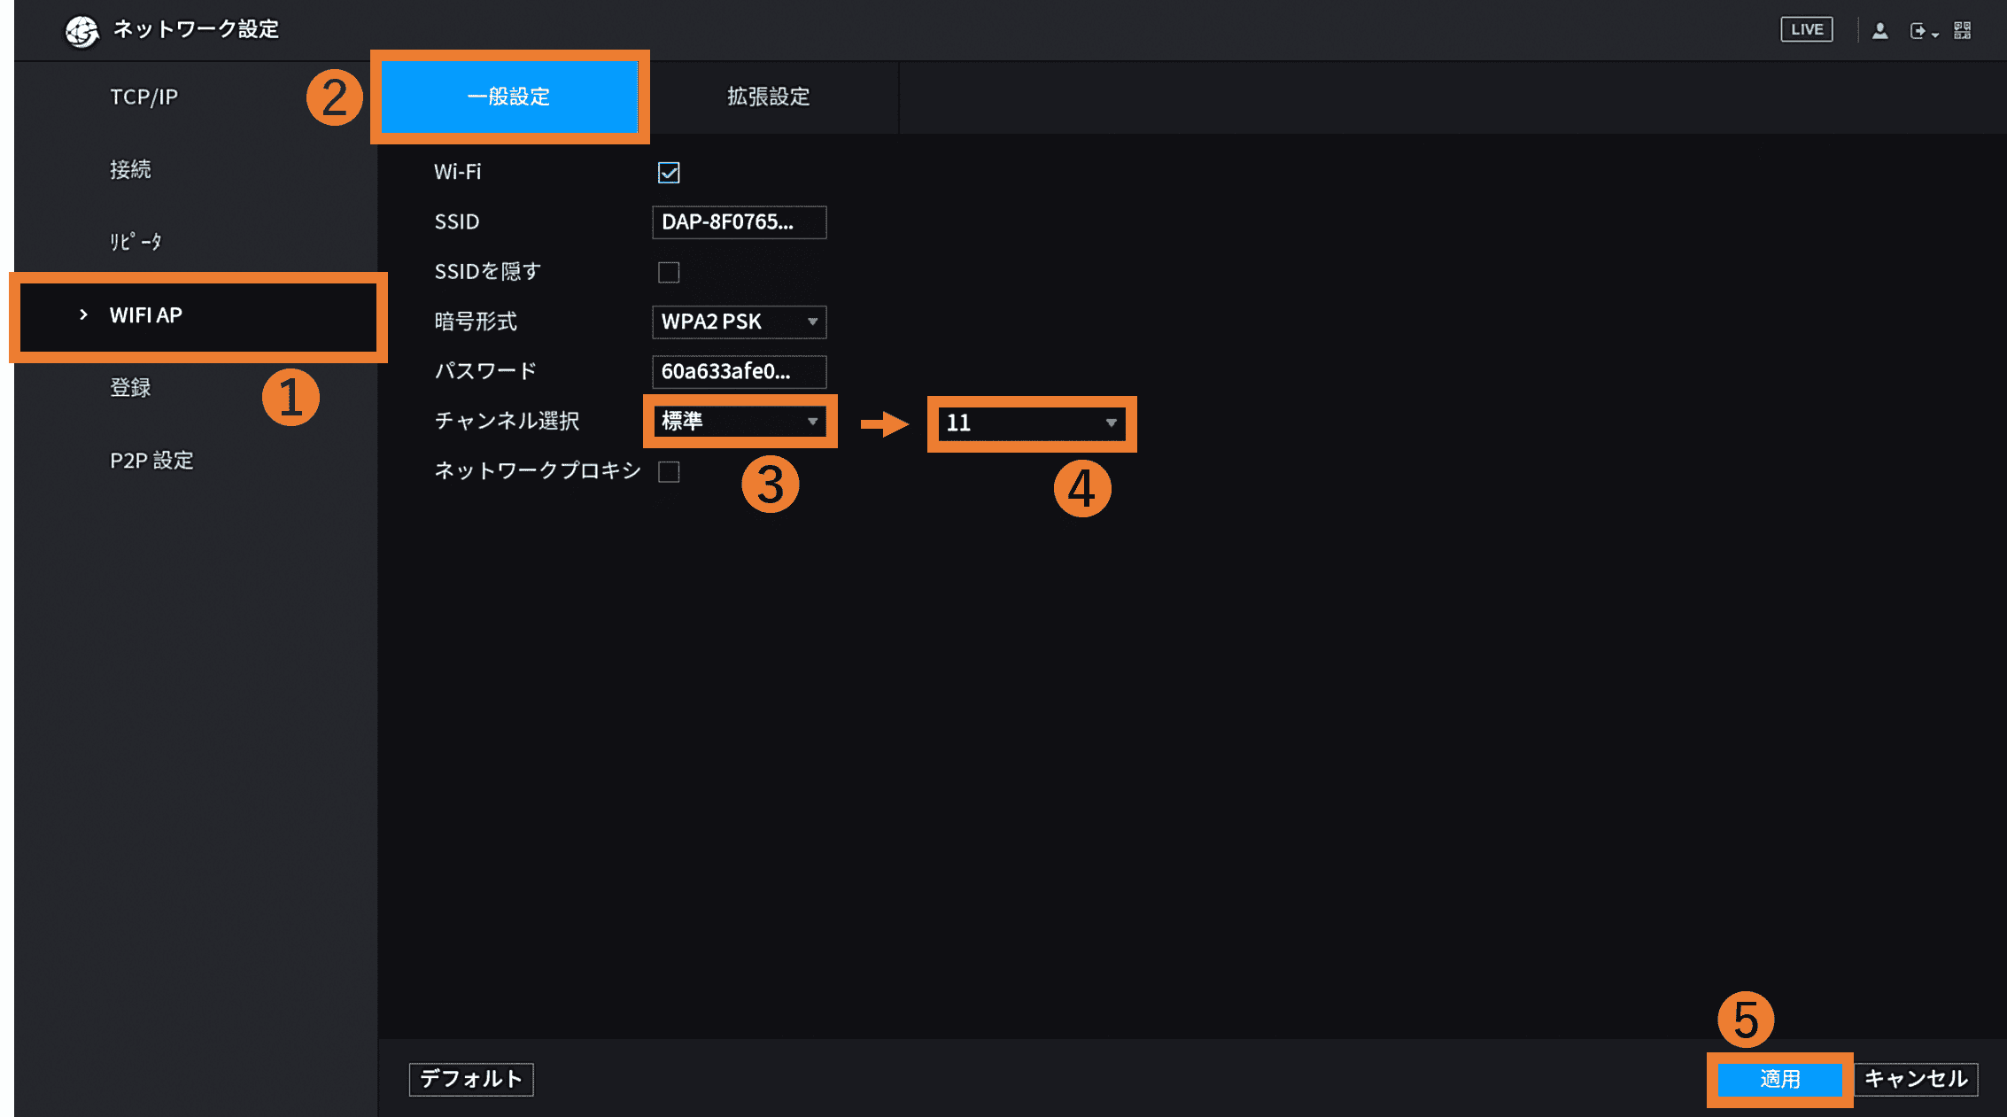2007x1117 pixels.
Task: Click the LIVE view icon
Action: 1806,29
